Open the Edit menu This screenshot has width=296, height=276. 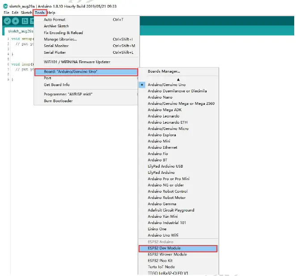tap(15, 13)
